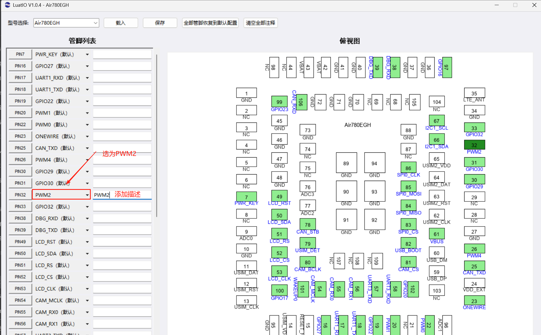The height and width of the screenshot is (335, 541).
Task: Select pin 30 GPIO29 pad in top view
Action: [474, 180]
